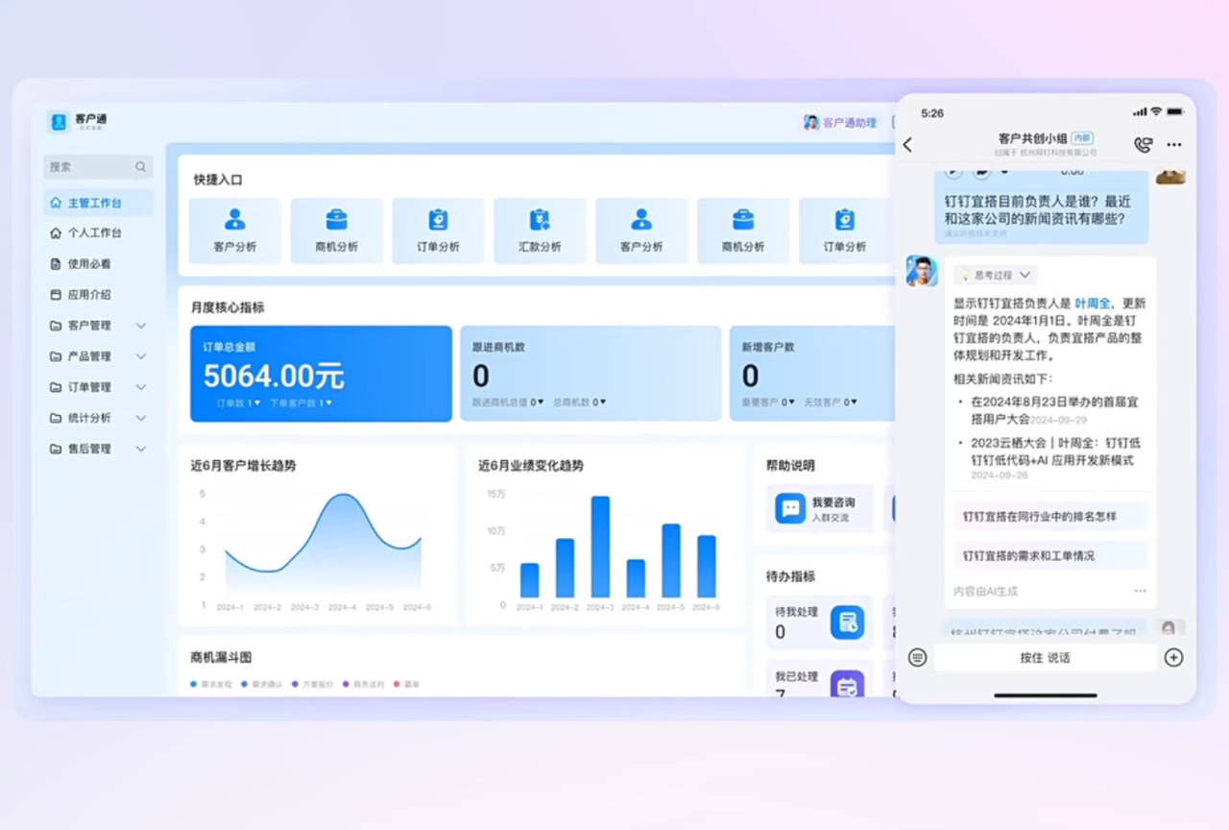Toggle the 需求发现 legend item in 商机漏斗图
1229x830 pixels.
[x=211, y=684]
